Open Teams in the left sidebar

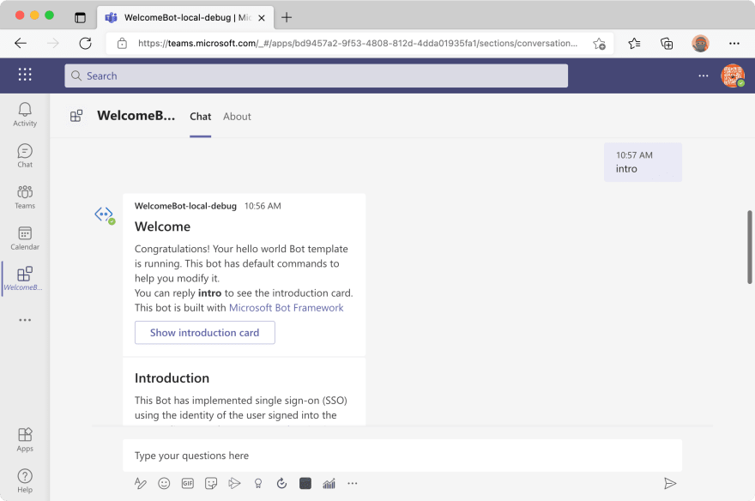(x=25, y=197)
